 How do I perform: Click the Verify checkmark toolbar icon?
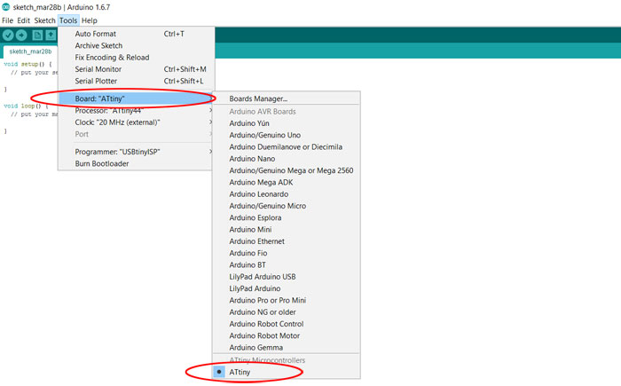(x=8, y=35)
